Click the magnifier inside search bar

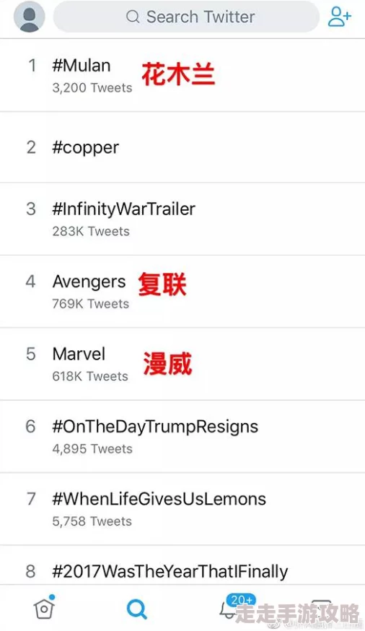tap(133, 17)
